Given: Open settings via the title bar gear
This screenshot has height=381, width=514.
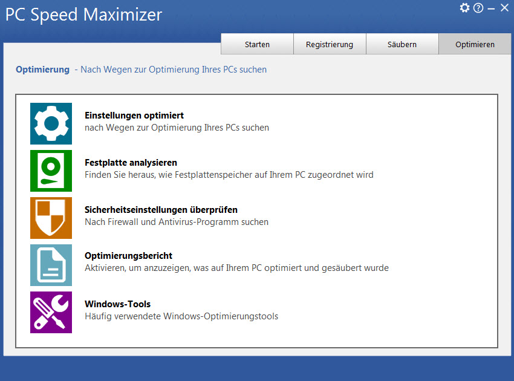Looking at the screenshot, I should (x=464, y=8).
